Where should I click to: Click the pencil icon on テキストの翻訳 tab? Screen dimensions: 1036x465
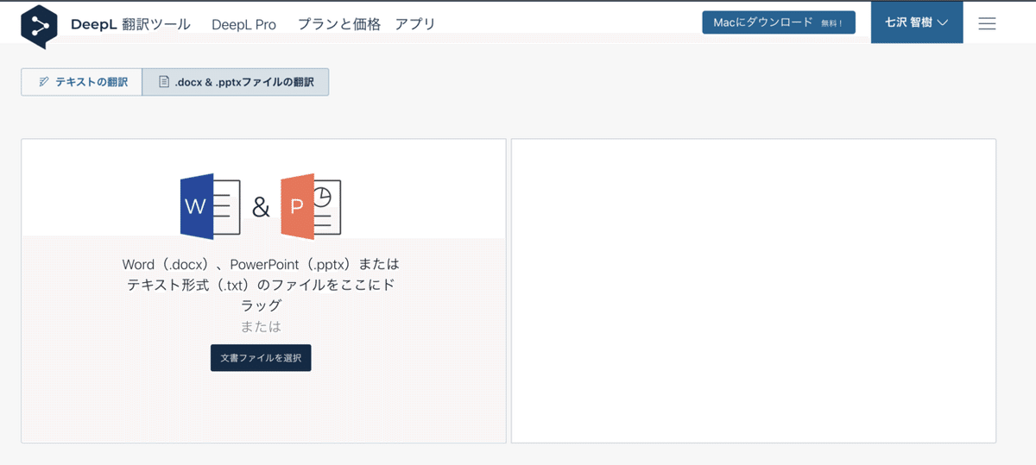(44, 82)
